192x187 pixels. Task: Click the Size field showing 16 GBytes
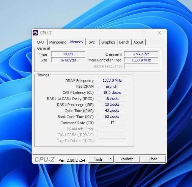point(68,60)
